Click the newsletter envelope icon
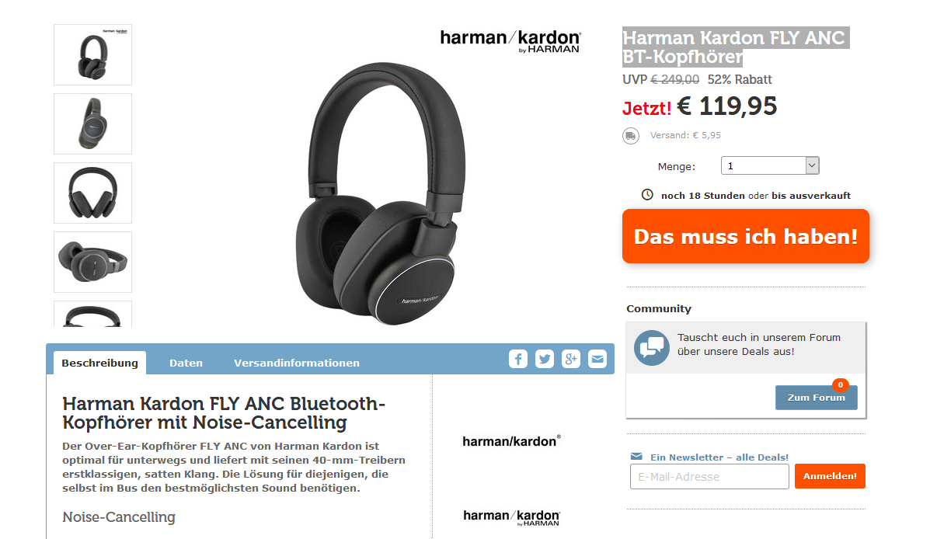Image resolution: width=930 pixels, height=539 pixels. click(636, 457)
